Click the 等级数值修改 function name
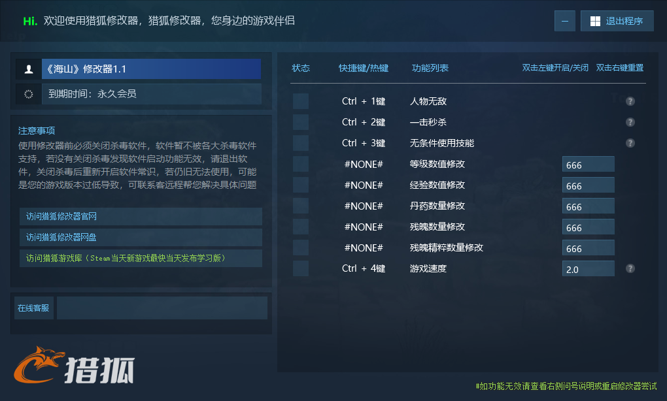 coord(437,163)
